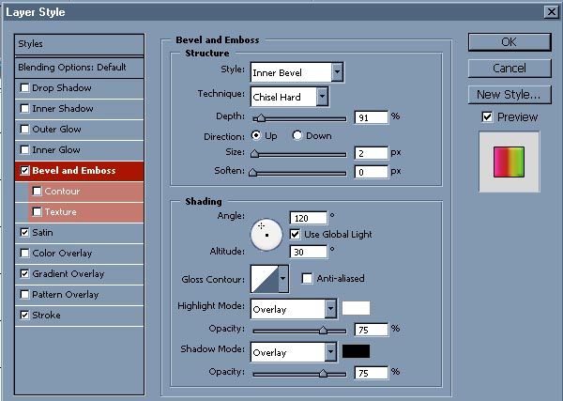The image size is (563, 401).
Task: Click the New Style... button
Action: pyautogui.click(x=510, y=95)
